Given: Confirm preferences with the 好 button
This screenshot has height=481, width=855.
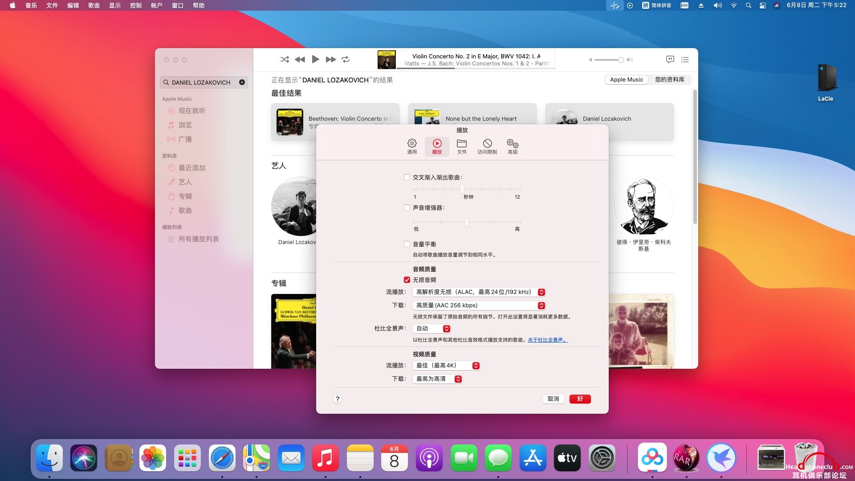Looking at the screenshot, I should (x=580, y=399).
